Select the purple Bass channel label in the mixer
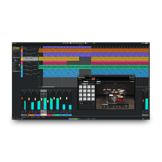The image size is (162, 162). tap(37, 115)
